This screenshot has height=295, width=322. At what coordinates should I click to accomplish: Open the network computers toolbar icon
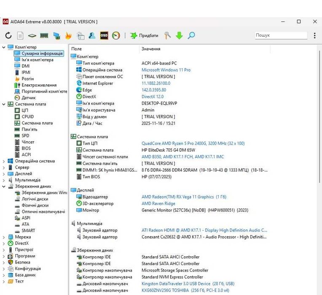(x=56, y=35)
